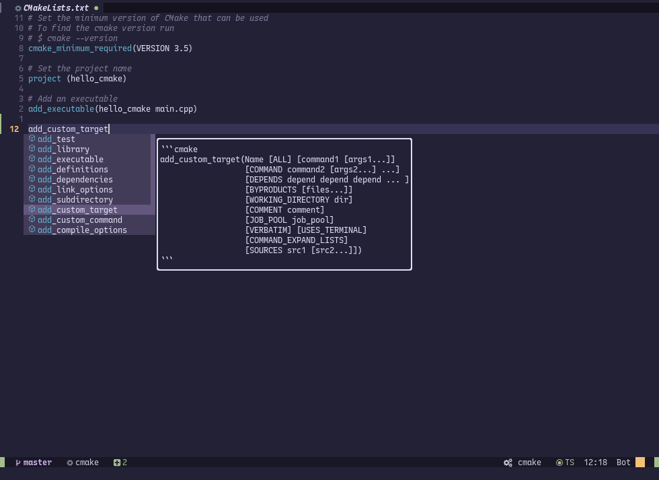Toggle the Bot status in the statusline

point(623,462)
